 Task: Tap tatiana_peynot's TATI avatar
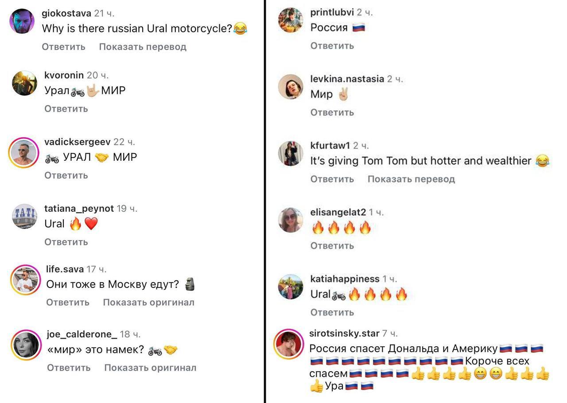tap(24, 217)
